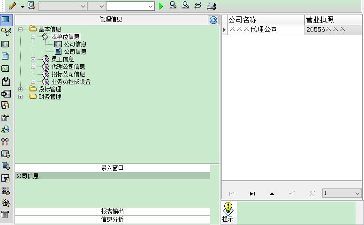Image resolution: width=364 pixels, height=225 pixels.
Task: Click the small grid with gear sidebar icon
Action: pos(6,191)
